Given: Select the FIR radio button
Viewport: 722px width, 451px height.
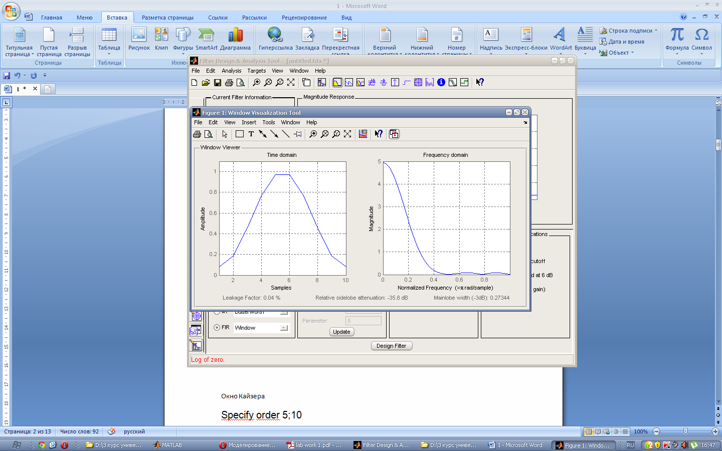Looking at the screenshot, I should point(217,328).
